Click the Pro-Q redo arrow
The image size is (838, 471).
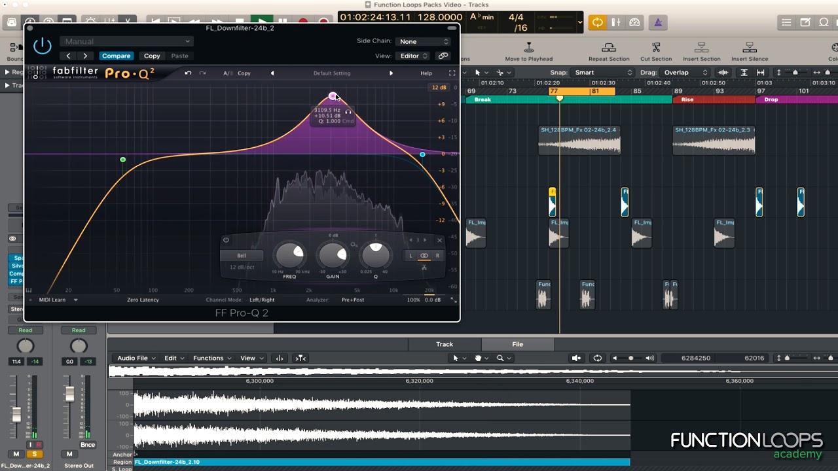[202, 73]
